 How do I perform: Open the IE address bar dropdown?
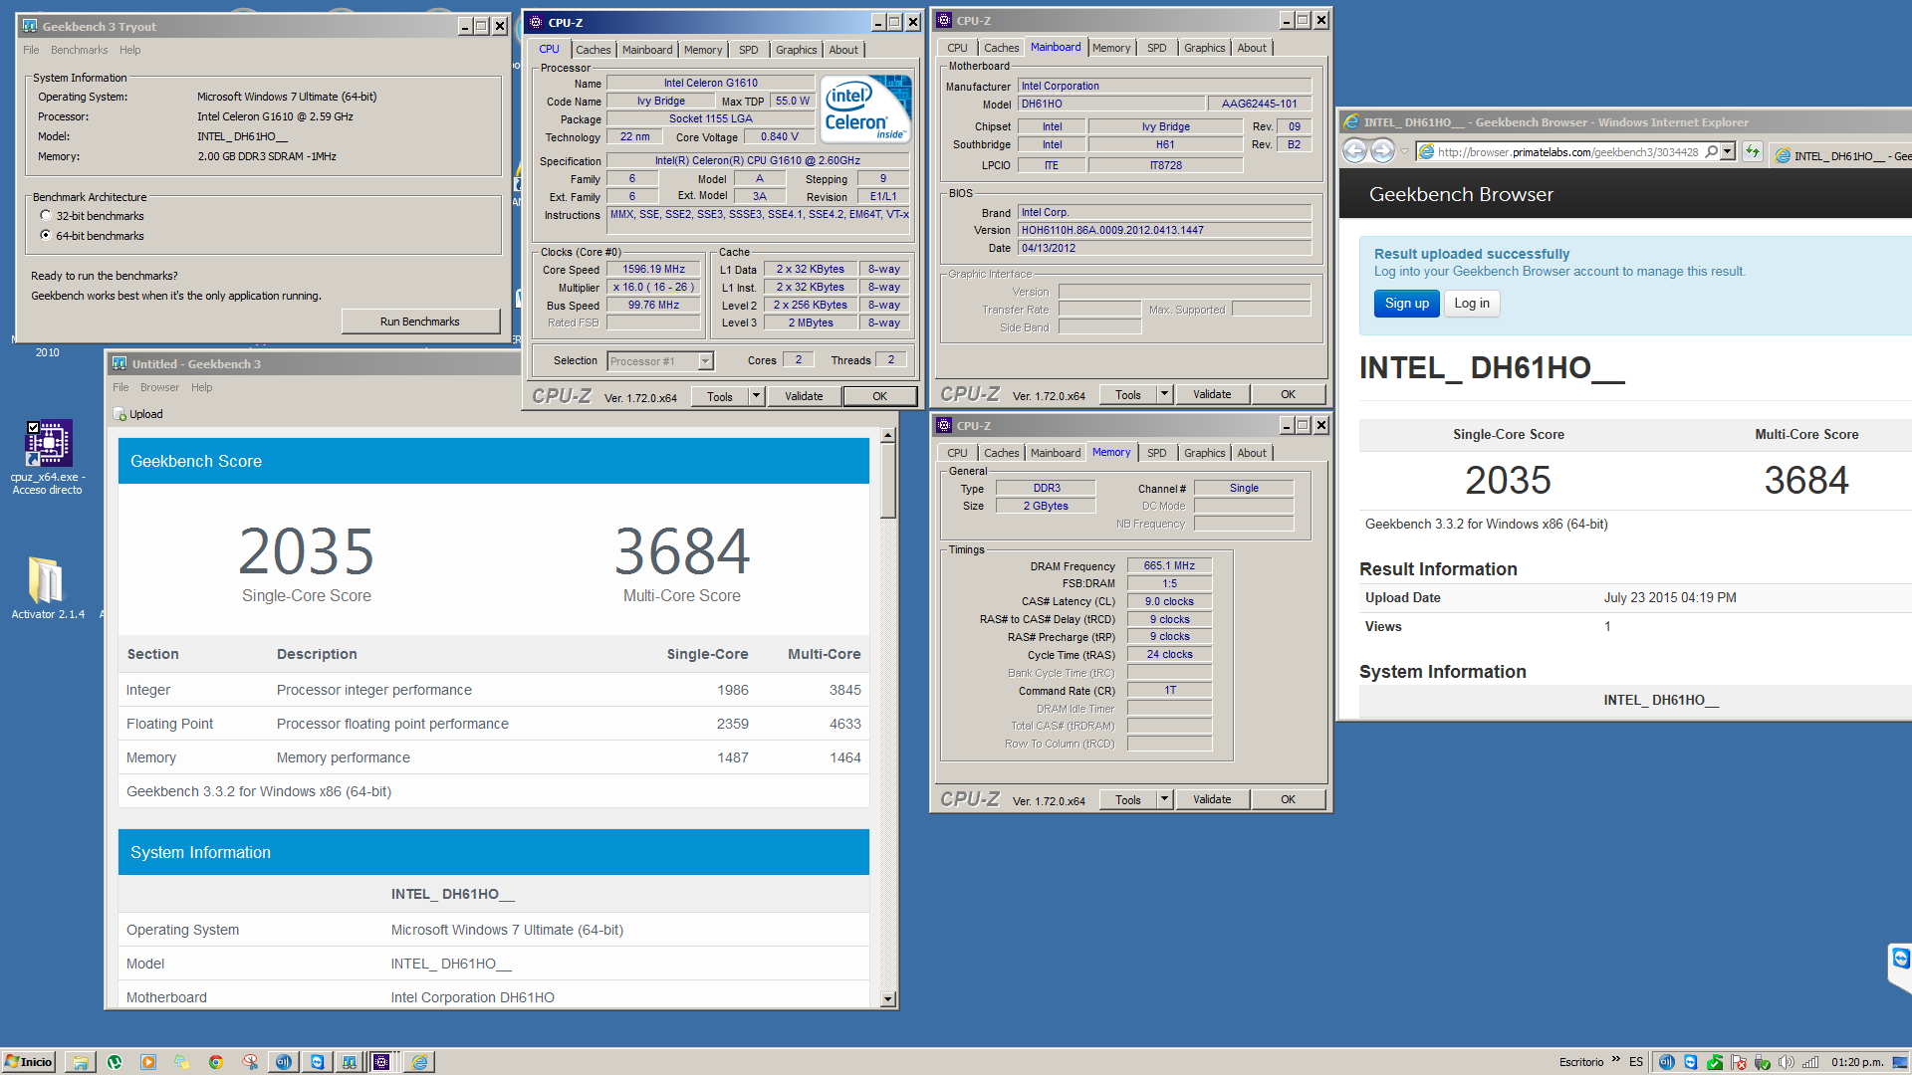(1728, 152)
